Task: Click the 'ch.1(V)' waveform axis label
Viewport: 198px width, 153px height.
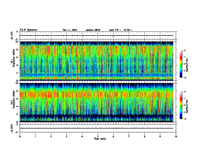Action: (x=12, y=35)
